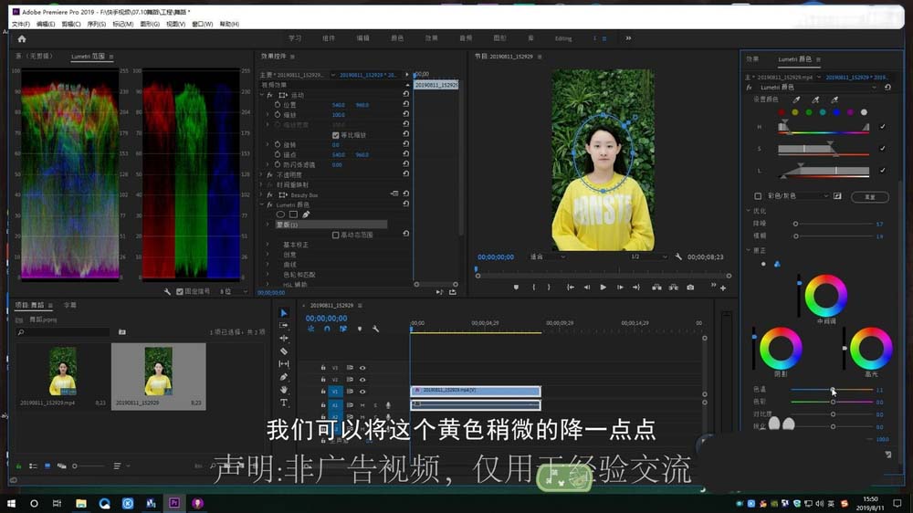Hide the V3 track output eye
This screenshot has height=513, width=913.
point(362,368)
